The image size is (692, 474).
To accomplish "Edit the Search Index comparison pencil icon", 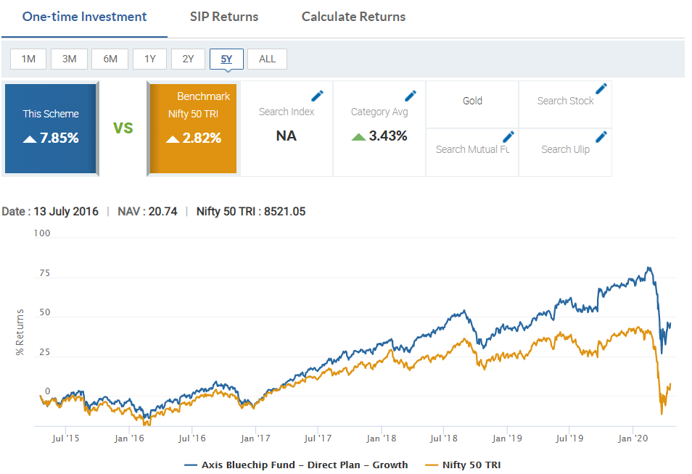I will pyautogui.click(x=317, y=96).
